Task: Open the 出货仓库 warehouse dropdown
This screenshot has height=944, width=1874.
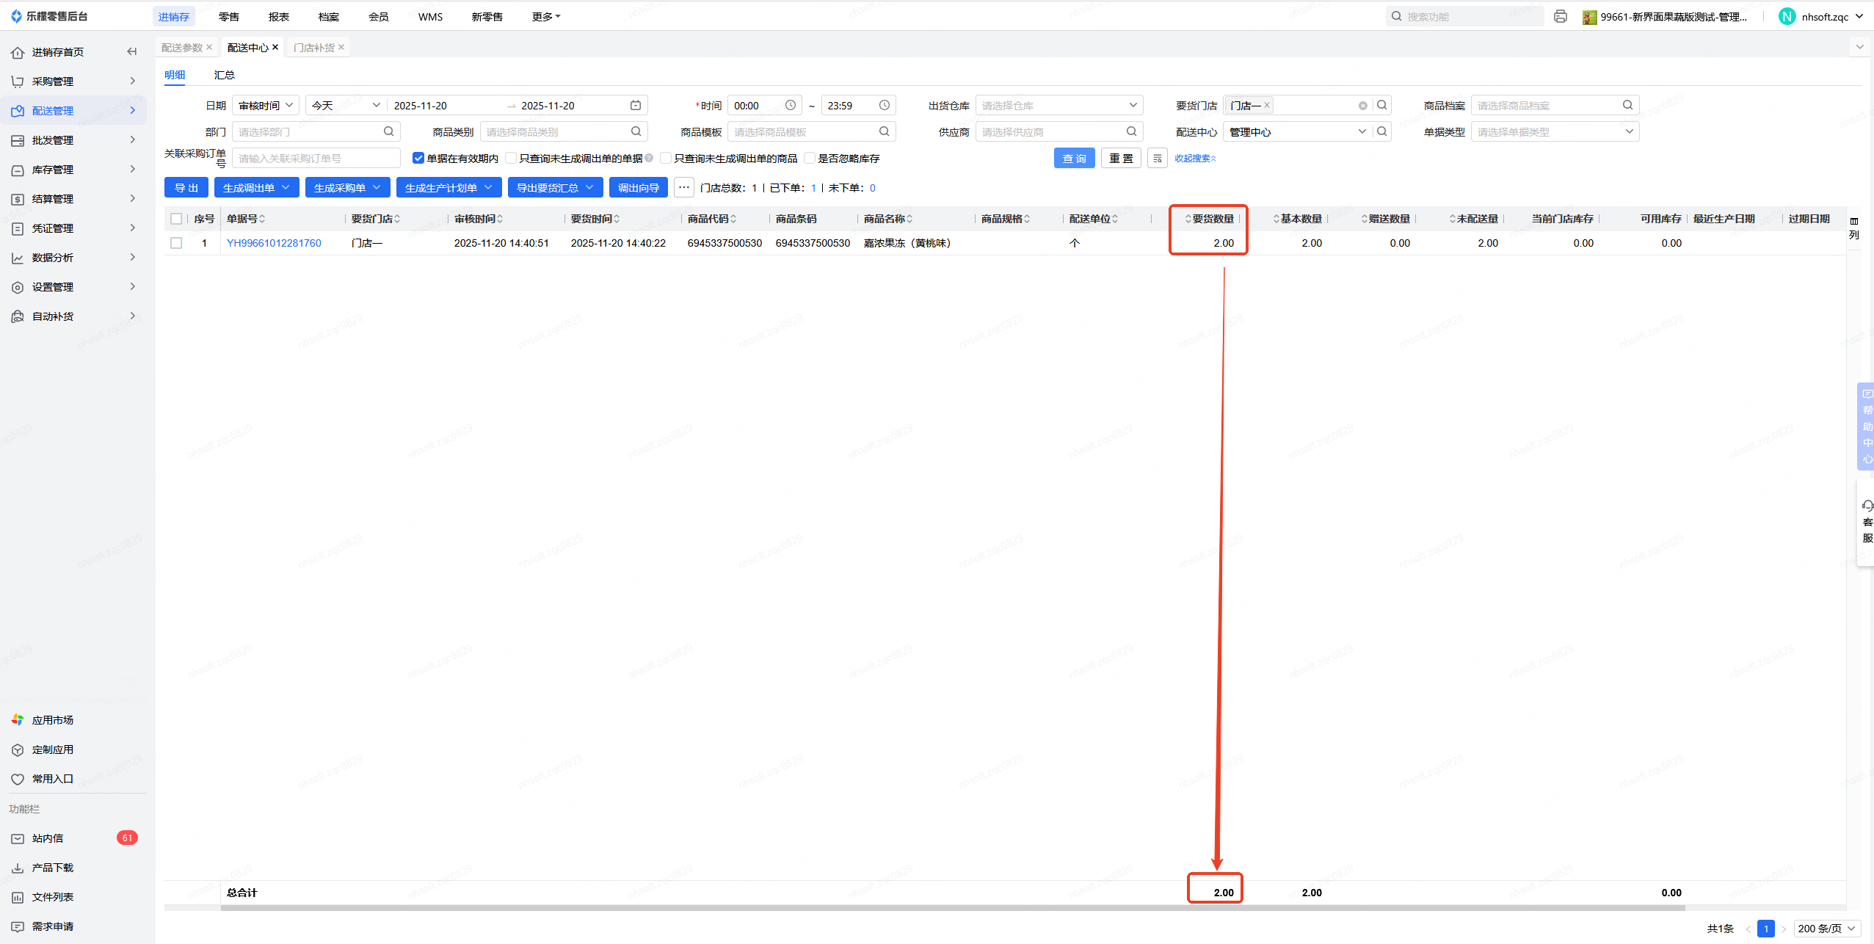Action: coord(1058,106)
